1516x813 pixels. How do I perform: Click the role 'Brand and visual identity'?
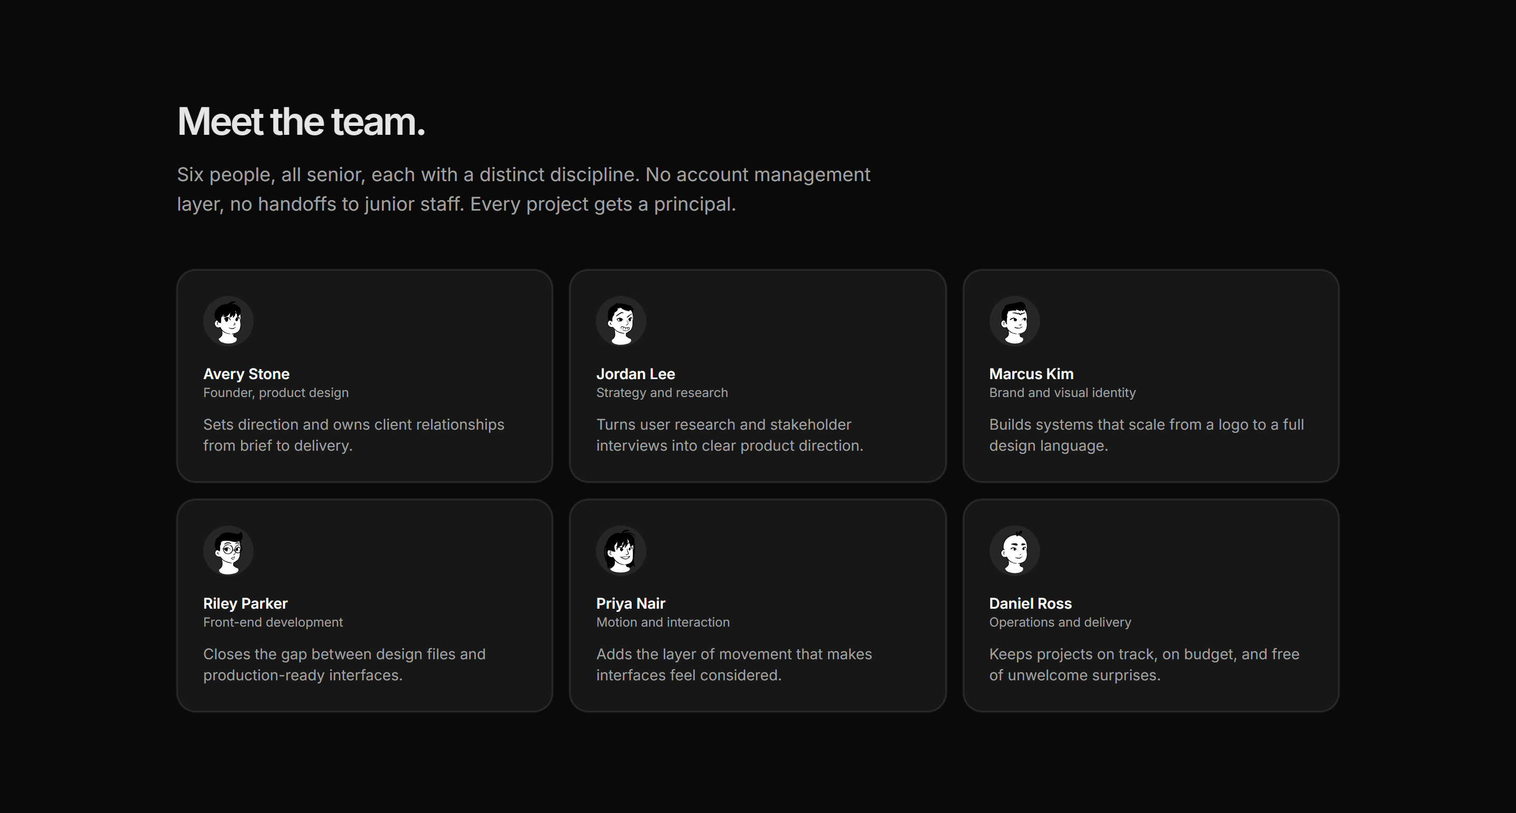(1062, 393)
